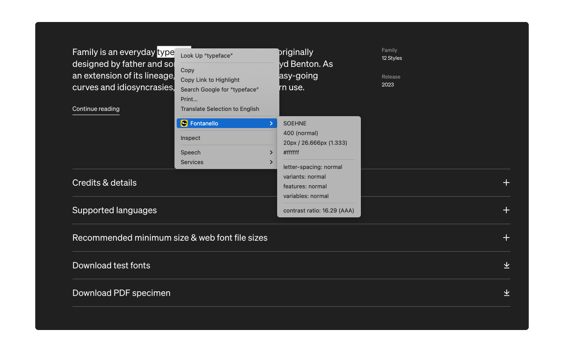Screen dimensions: 564x352
Task: Click the #ffffff color value
Action: [x=291, y=153]
